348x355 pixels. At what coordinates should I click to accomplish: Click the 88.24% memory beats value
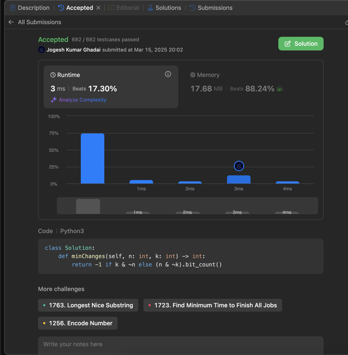point(260,88)
